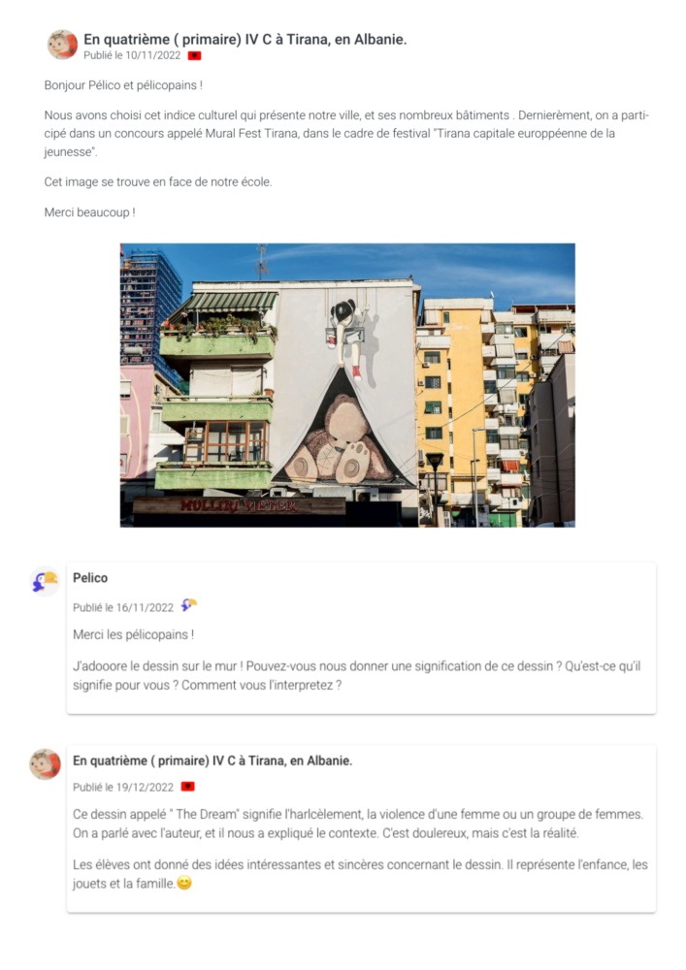This screenshot has height=970, width=686.
Task: Click the Albanian flag next to 19/12/2022
Action: 187,787
